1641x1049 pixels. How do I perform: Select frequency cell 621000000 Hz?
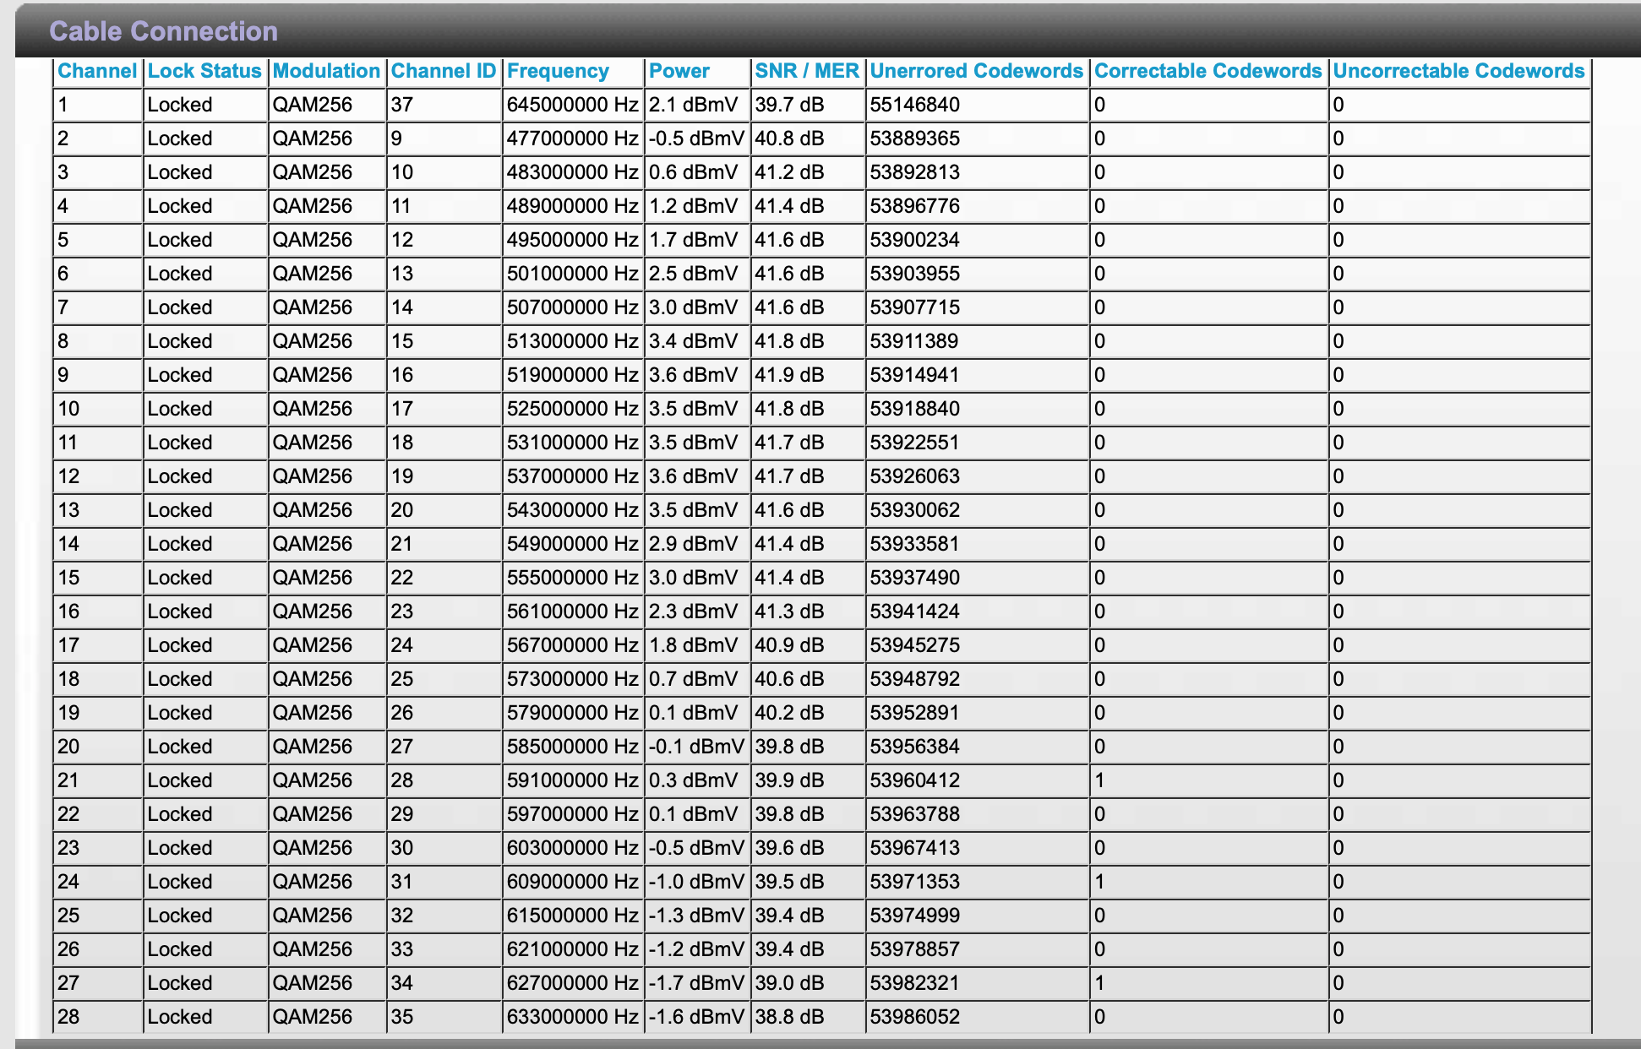(x=572, y=949)
